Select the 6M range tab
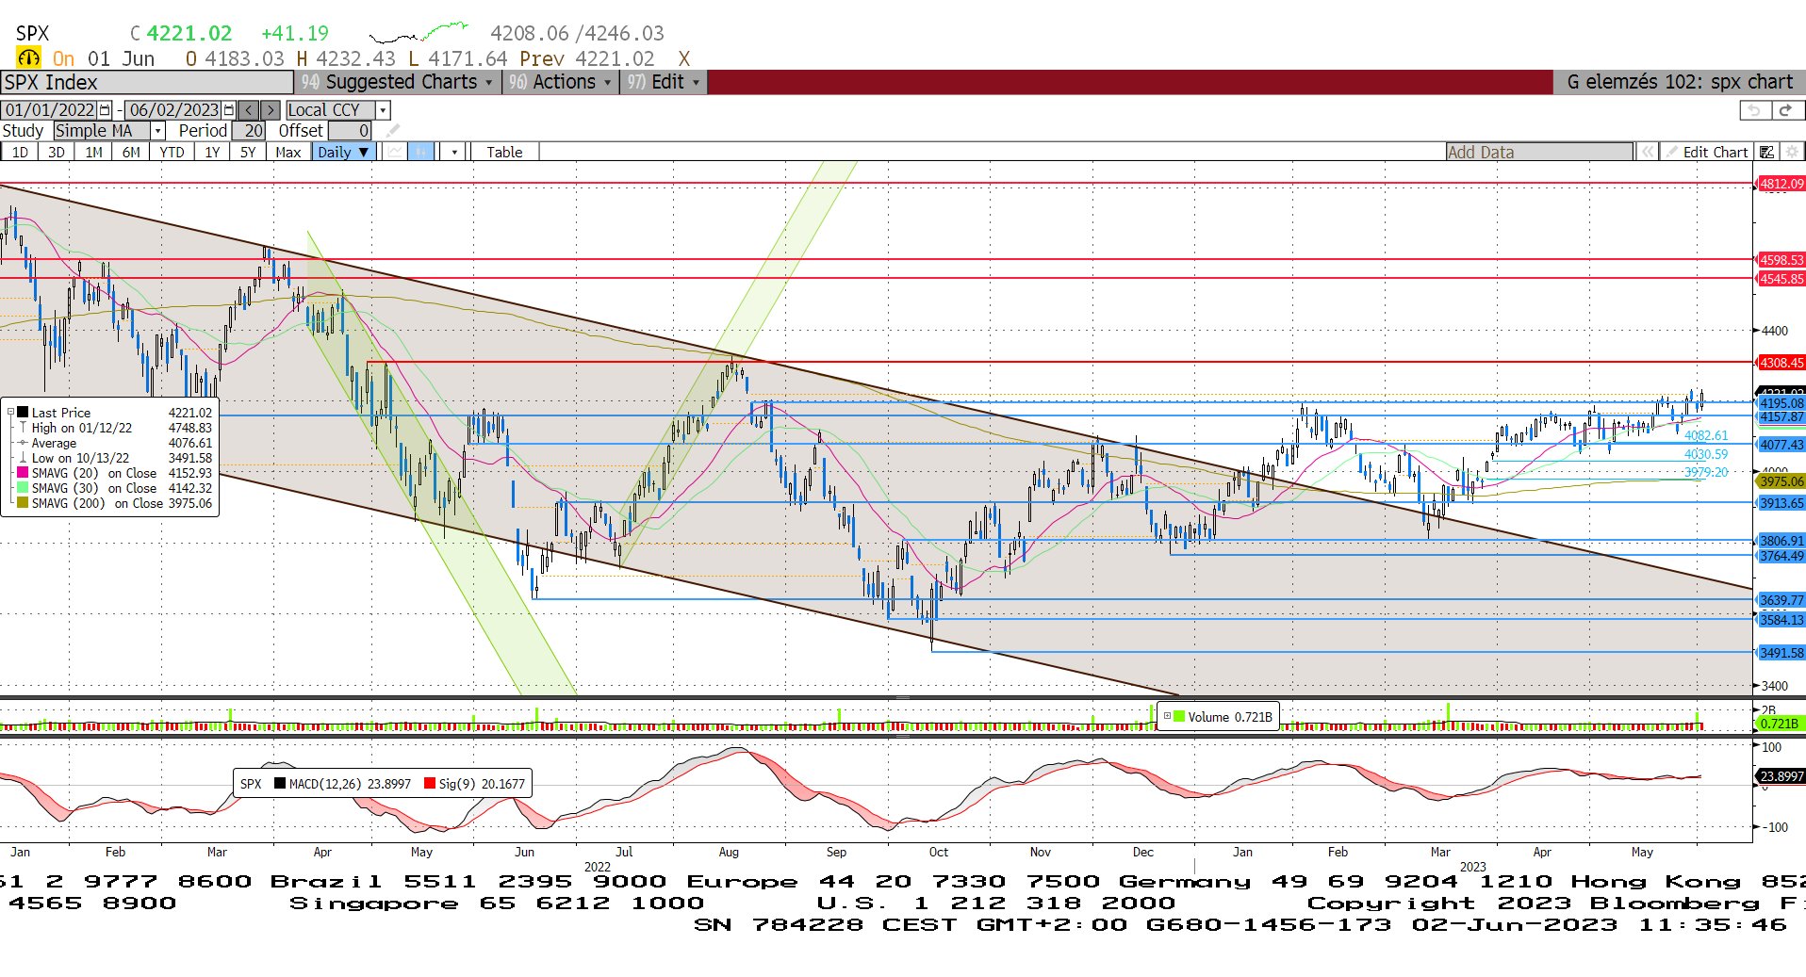This screenshot has height=977, width=1806. pos(131,152)
